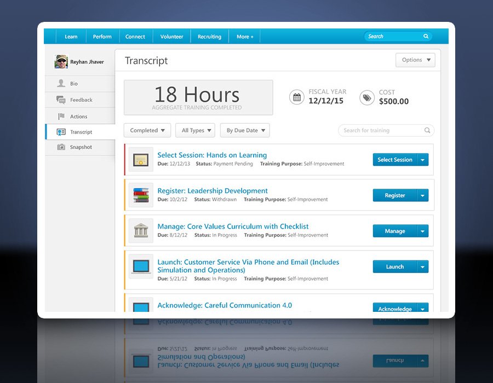The height and width of the screenshot is (383, 493).
Task: Go to Snapshot in sidebar
Action: (80, 147)
